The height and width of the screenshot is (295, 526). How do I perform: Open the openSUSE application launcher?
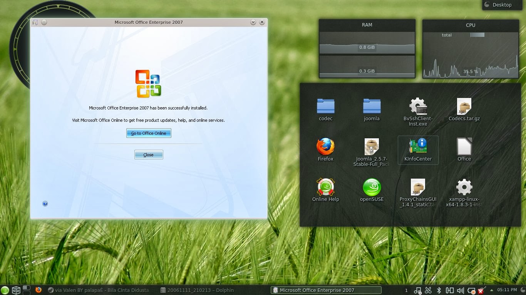click(4, 290)
